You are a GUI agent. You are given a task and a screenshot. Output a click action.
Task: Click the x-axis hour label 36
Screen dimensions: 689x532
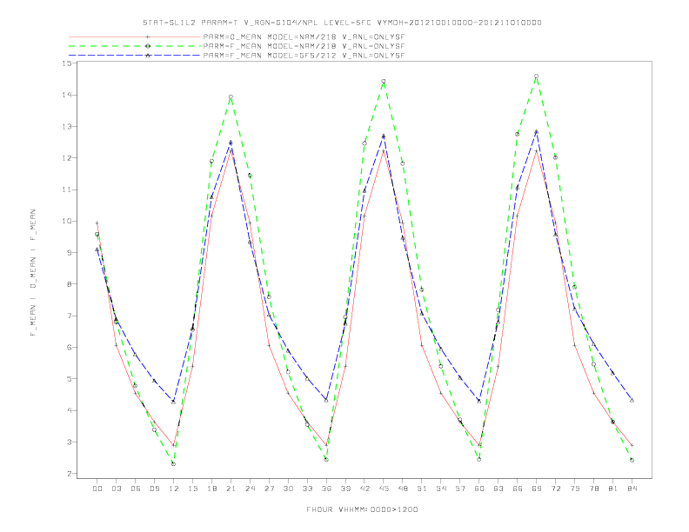click(326, 489)
